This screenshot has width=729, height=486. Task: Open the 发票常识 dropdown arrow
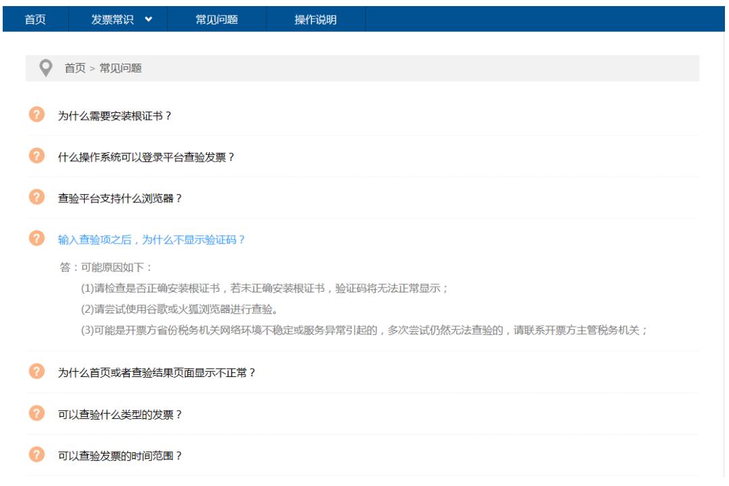(x=149, y=20)
